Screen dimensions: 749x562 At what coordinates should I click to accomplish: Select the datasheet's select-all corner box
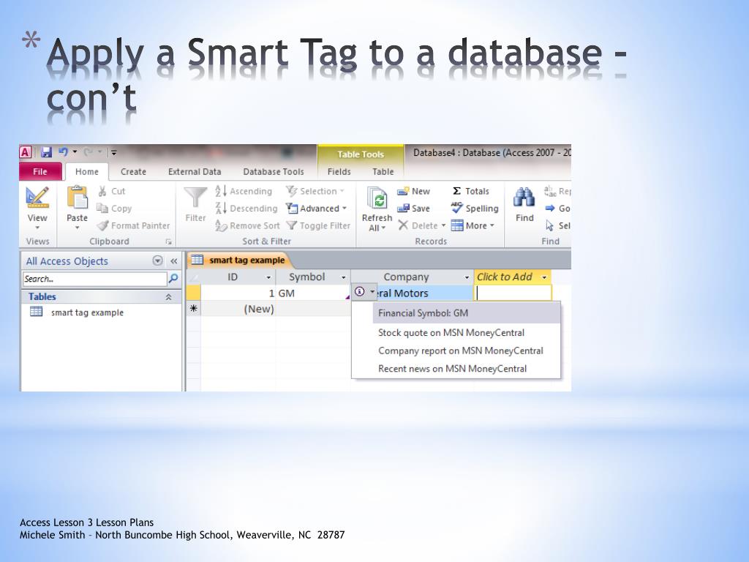[193, 277]
